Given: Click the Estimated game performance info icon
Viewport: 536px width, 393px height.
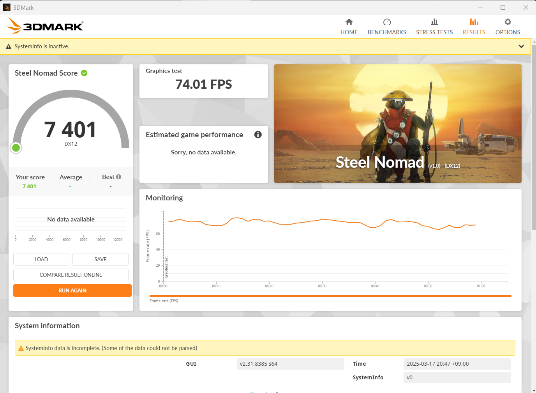Looking at the screenshot, I should 258,135.
